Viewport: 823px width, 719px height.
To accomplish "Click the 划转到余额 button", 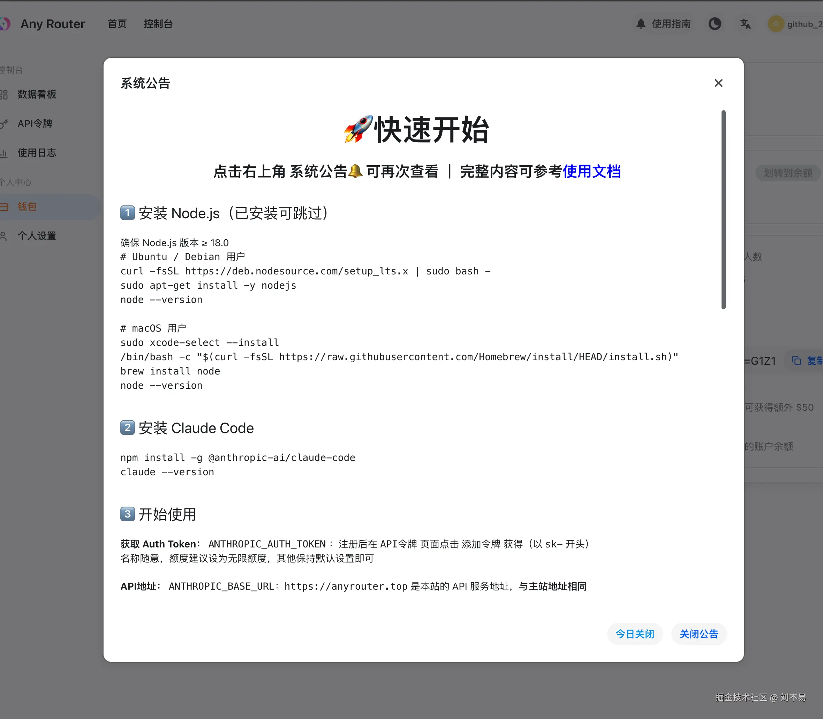I will click(x=788, y=173).
